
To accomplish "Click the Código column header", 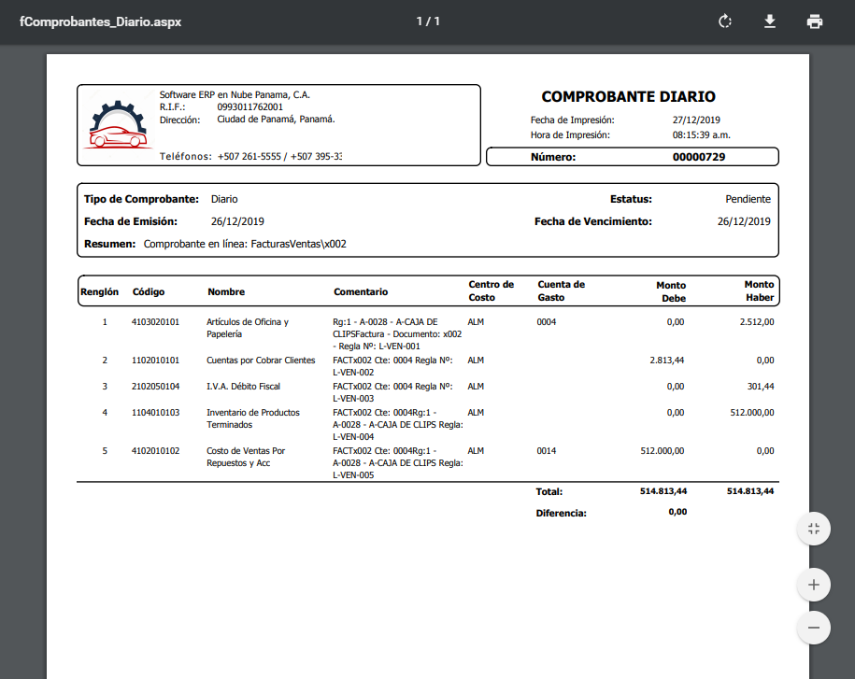I will click(x=149, y=292).
